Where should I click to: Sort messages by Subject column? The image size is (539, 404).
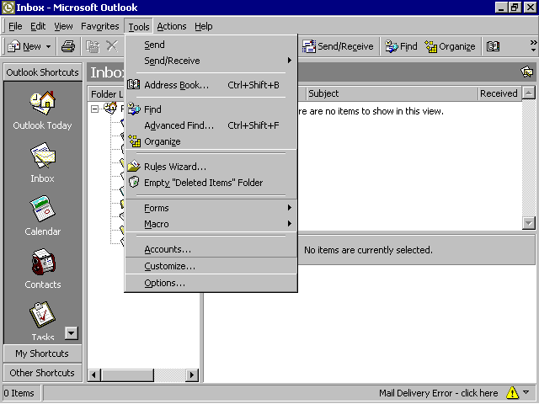click(392, 93)
